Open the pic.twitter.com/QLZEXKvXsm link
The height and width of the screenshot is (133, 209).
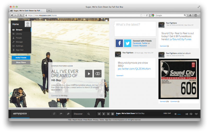click(x=134, y=69)
